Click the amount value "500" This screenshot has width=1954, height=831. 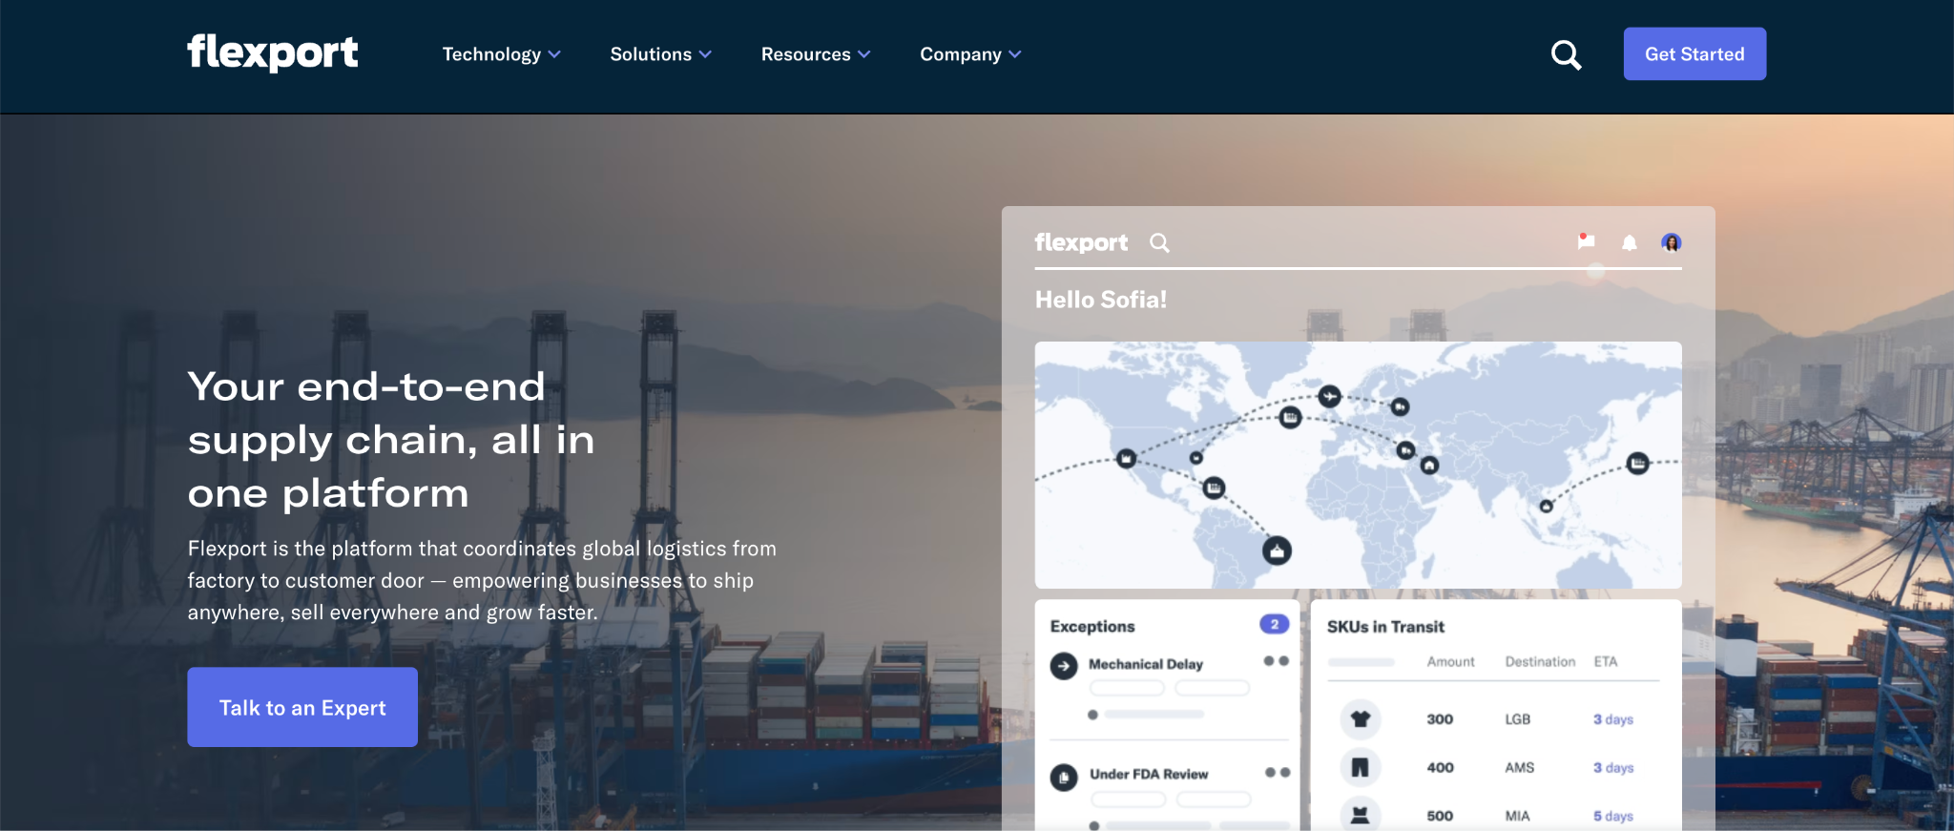pyautogui.click(x=1440, y=816)
